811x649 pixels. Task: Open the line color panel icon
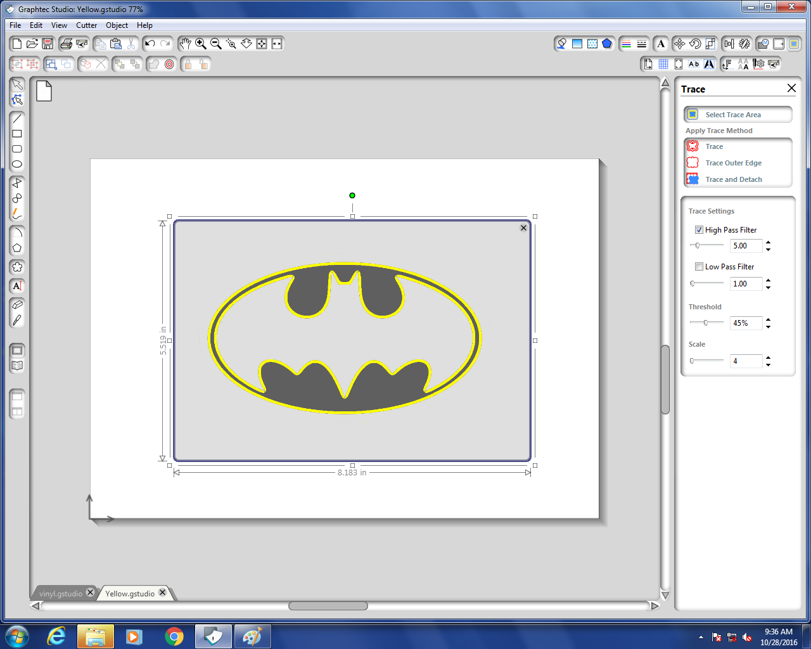point(626,44)
